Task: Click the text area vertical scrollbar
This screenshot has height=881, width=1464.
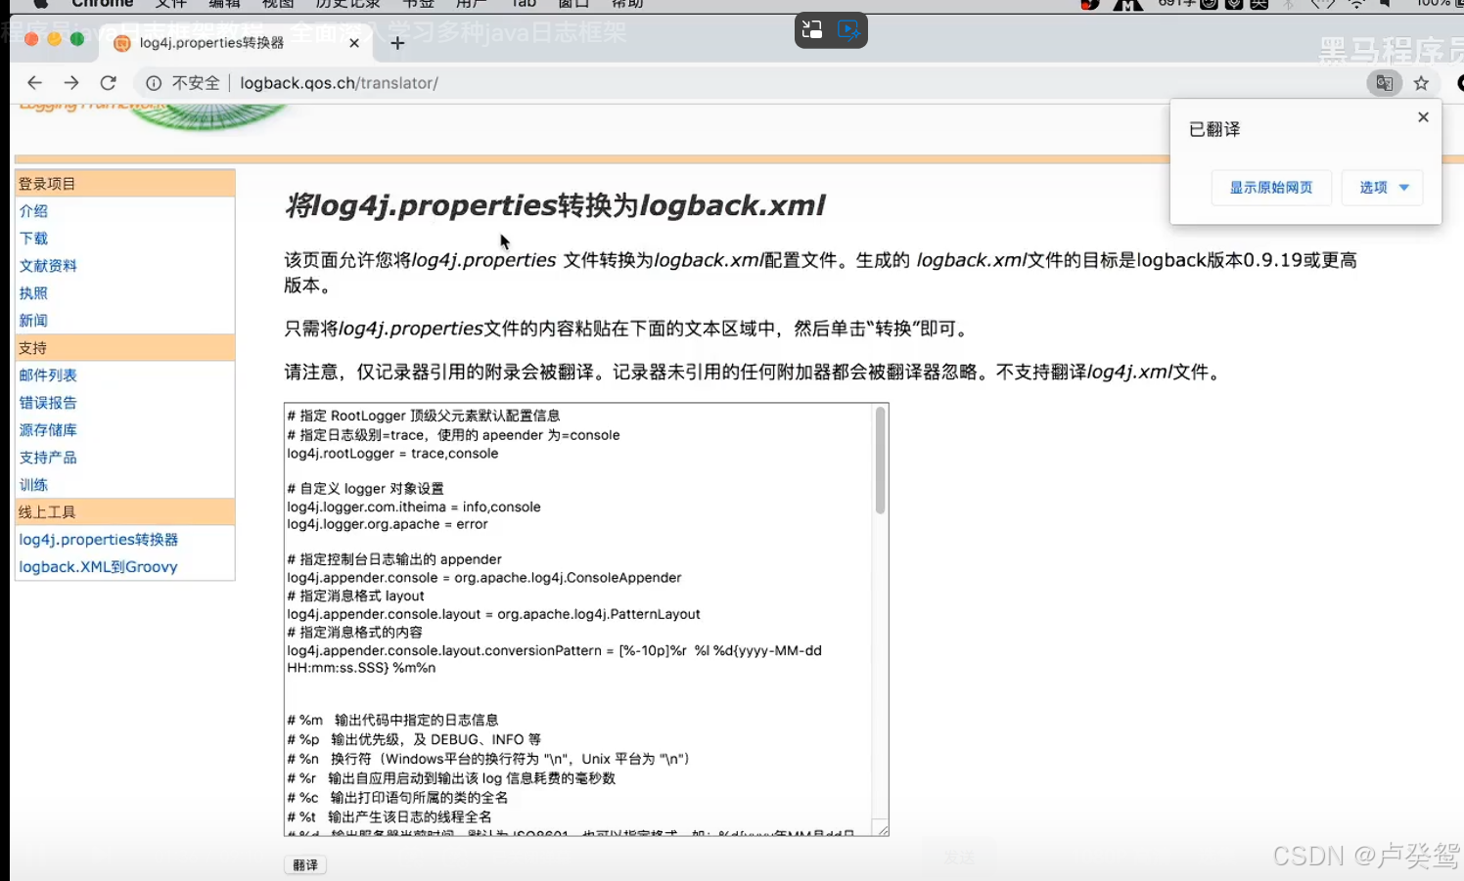Action: tap(880, 460)
